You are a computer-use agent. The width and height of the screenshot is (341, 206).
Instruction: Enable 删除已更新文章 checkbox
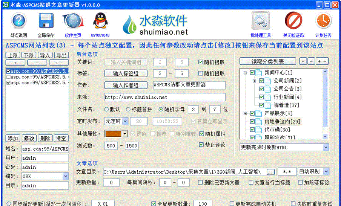[x=200, y=182]
